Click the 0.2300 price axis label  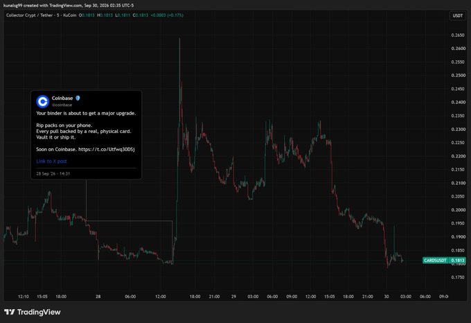(x=458, y=129)
